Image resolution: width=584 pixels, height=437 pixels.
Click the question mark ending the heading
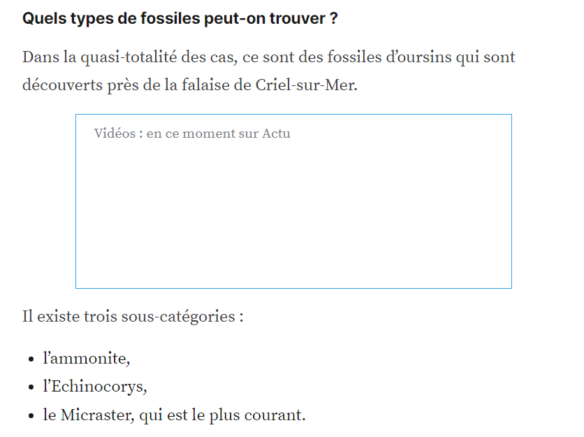[x=334, y=19]
